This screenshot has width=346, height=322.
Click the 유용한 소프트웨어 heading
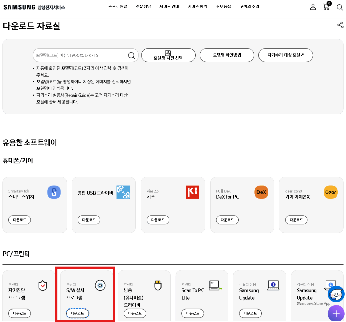(x=30, y=142)
